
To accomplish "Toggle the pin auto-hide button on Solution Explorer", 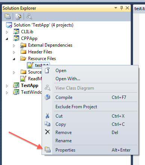I will 121,8.
